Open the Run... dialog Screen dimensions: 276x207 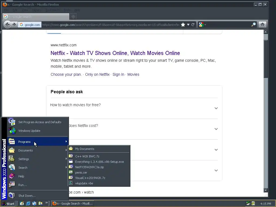click(x=38, y=185)
